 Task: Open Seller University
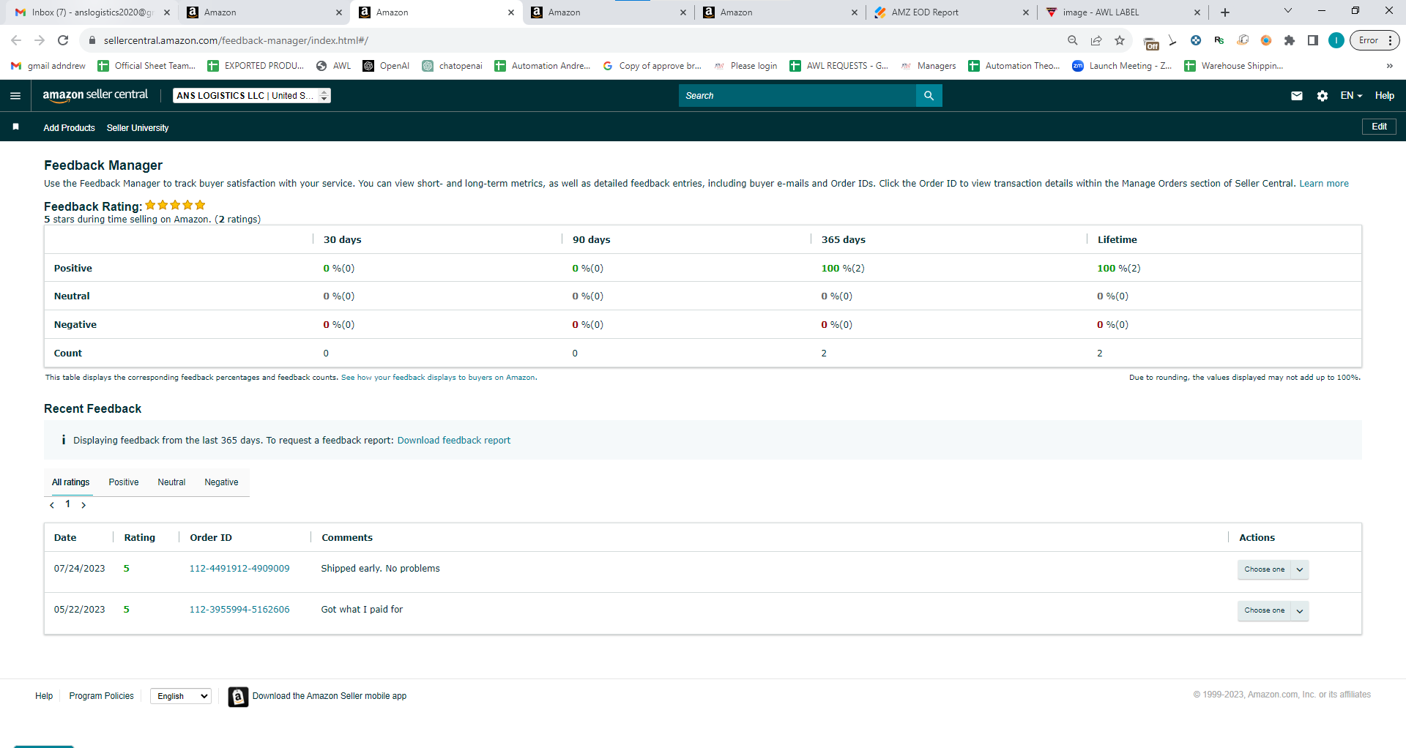click(138, 128)
